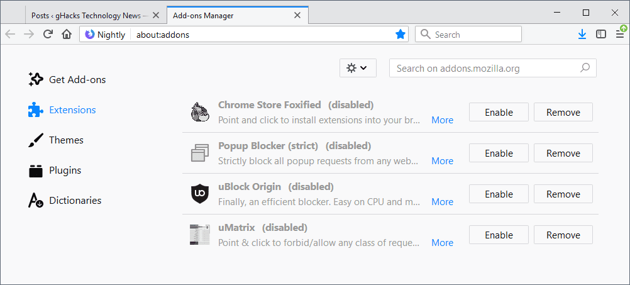Remove the uMatrix extension
Screen dimensions: 630x285
click(x=563, y=235)
